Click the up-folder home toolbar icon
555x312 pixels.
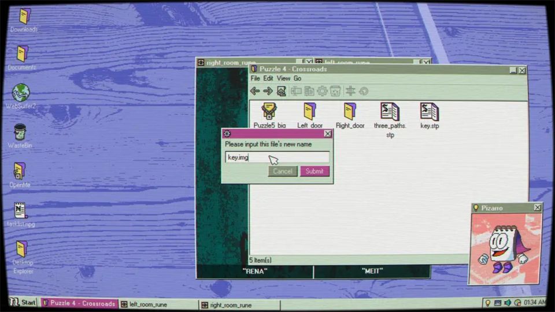coord(282,91)
